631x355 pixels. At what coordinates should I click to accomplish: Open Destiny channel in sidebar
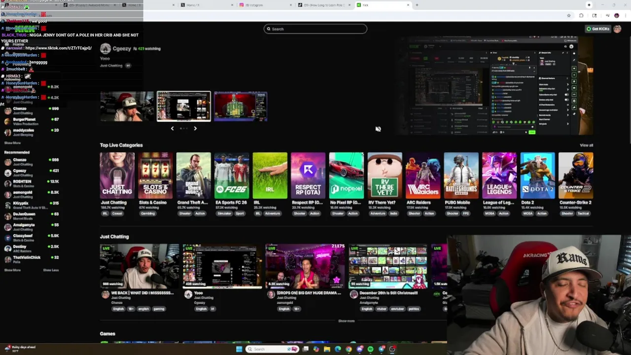[32, 248]
